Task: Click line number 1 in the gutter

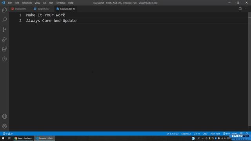Action: (x=20, y=15)
